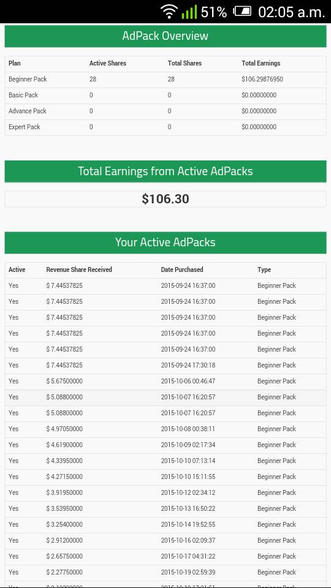Tap the Your Active AdPacks header

coord(165,243)
